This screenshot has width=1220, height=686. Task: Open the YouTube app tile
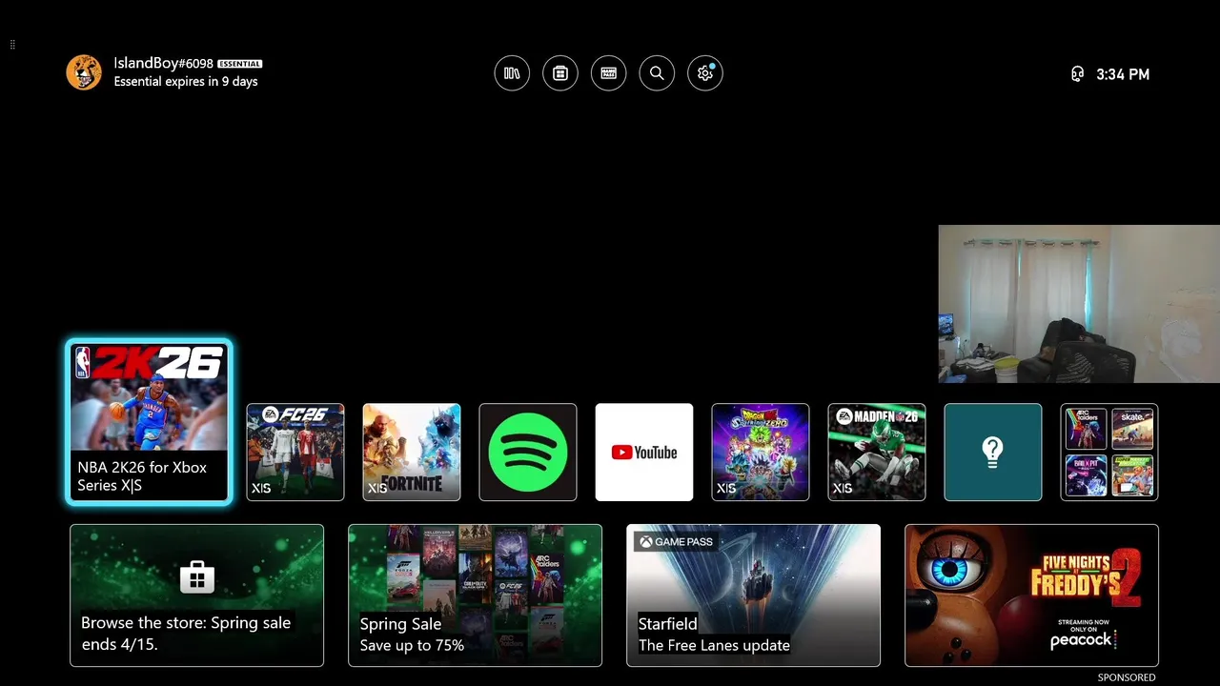click(x=644, y=452)
